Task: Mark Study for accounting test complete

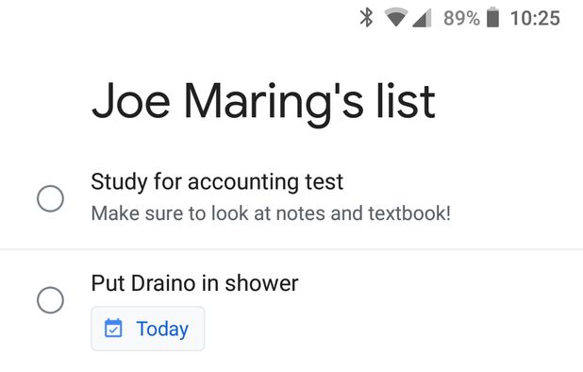Action: click(x=50, y=198)
